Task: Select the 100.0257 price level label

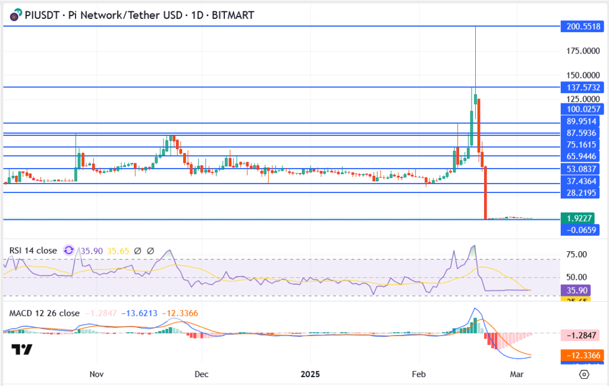Action: tap(582, 109)
